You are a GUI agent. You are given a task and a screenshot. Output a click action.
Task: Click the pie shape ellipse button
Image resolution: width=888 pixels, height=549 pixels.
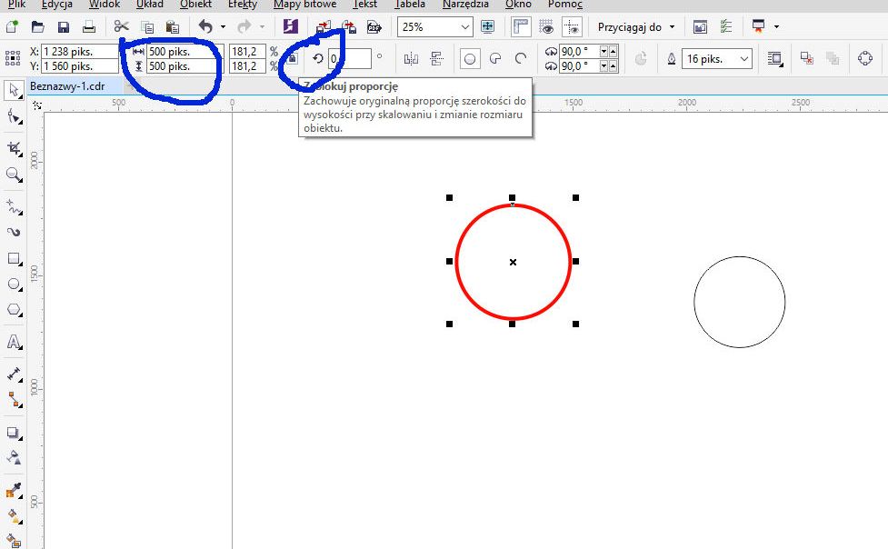(x=495, y=59)
